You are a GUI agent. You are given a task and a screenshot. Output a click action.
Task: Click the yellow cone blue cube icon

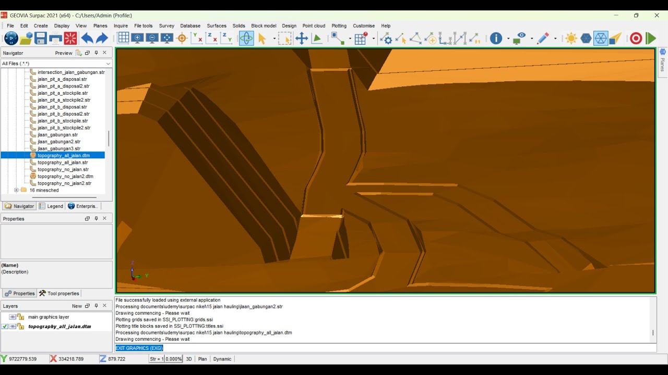[616, 38]
